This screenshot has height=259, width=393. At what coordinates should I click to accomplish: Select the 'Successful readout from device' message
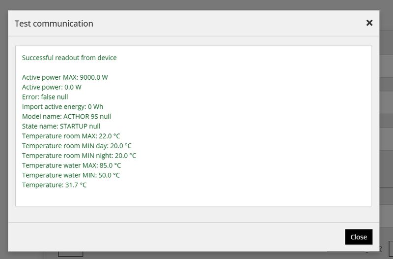[69, 58]
